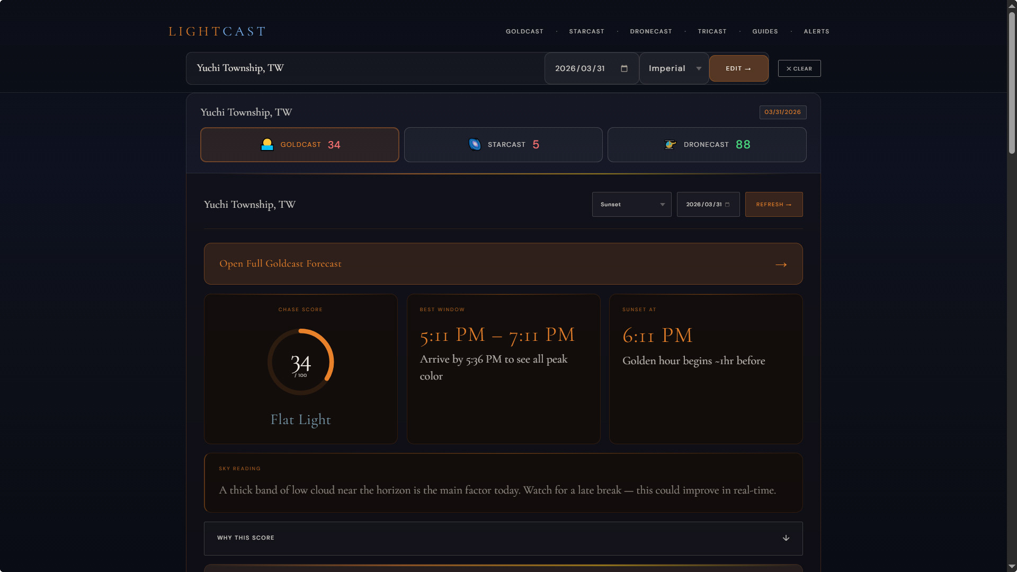Click the Dronecast drone icon
The width and height of the screenshot is (1017, 572).
pos(670,145)
